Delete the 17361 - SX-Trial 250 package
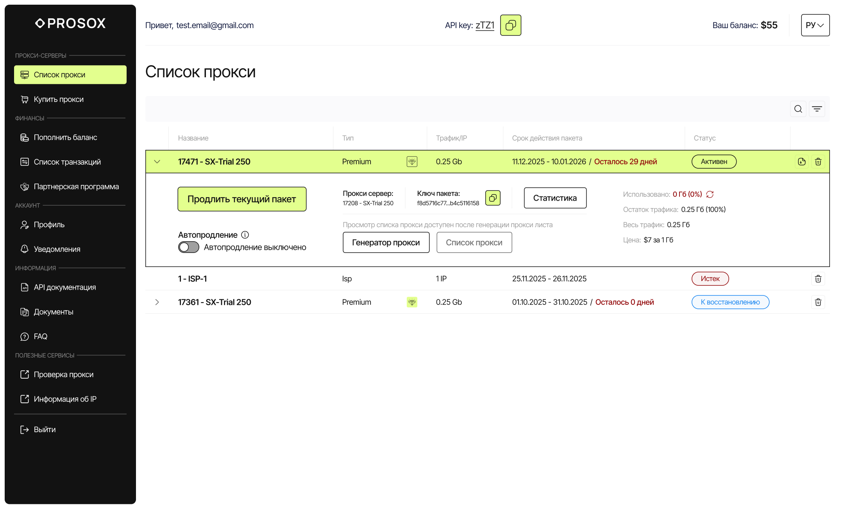The image size is (844, 509). 818,302
